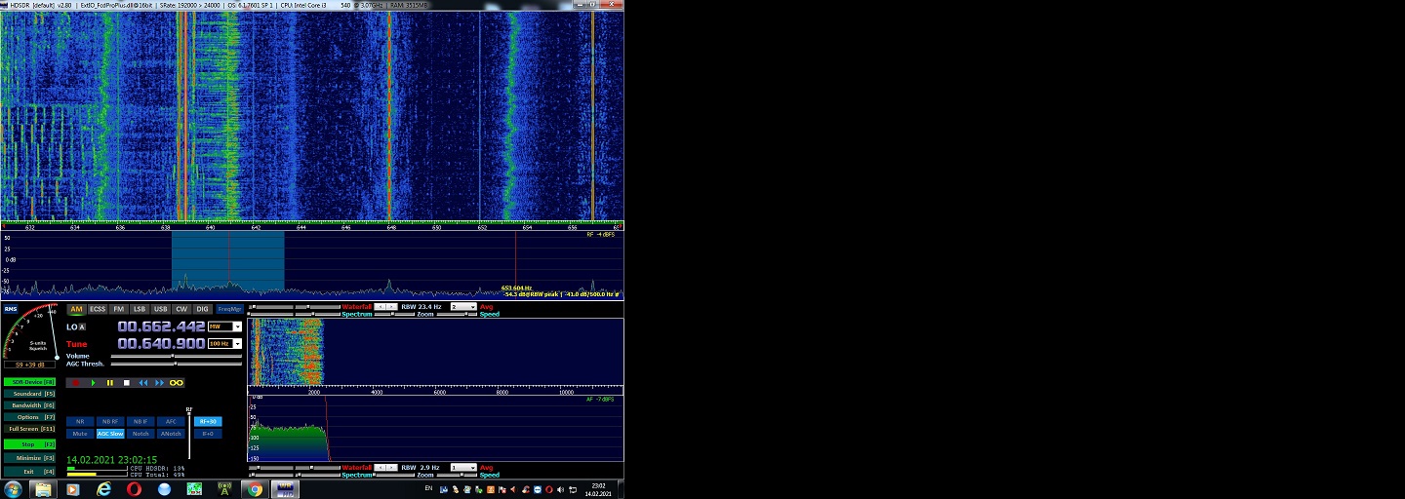The image size is (1405, 499).
Task: Toggle the Mute button
Action: point(80,434)
